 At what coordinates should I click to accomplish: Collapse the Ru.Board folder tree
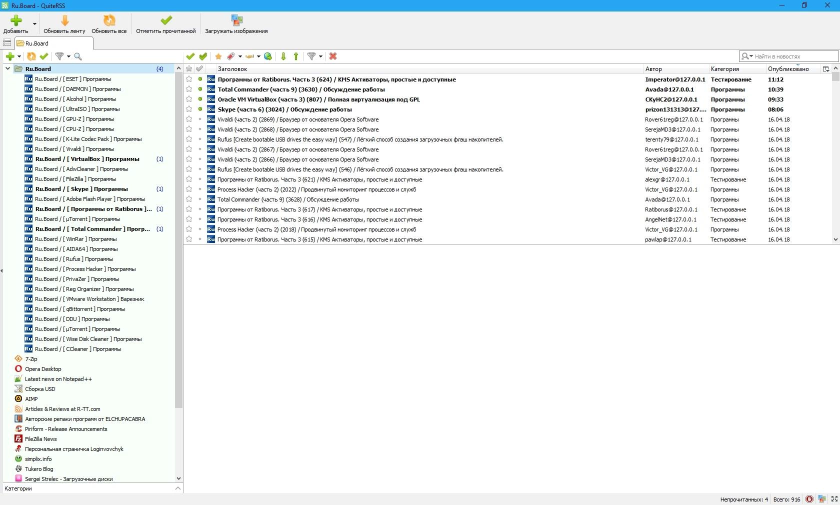tap(7, 68)
